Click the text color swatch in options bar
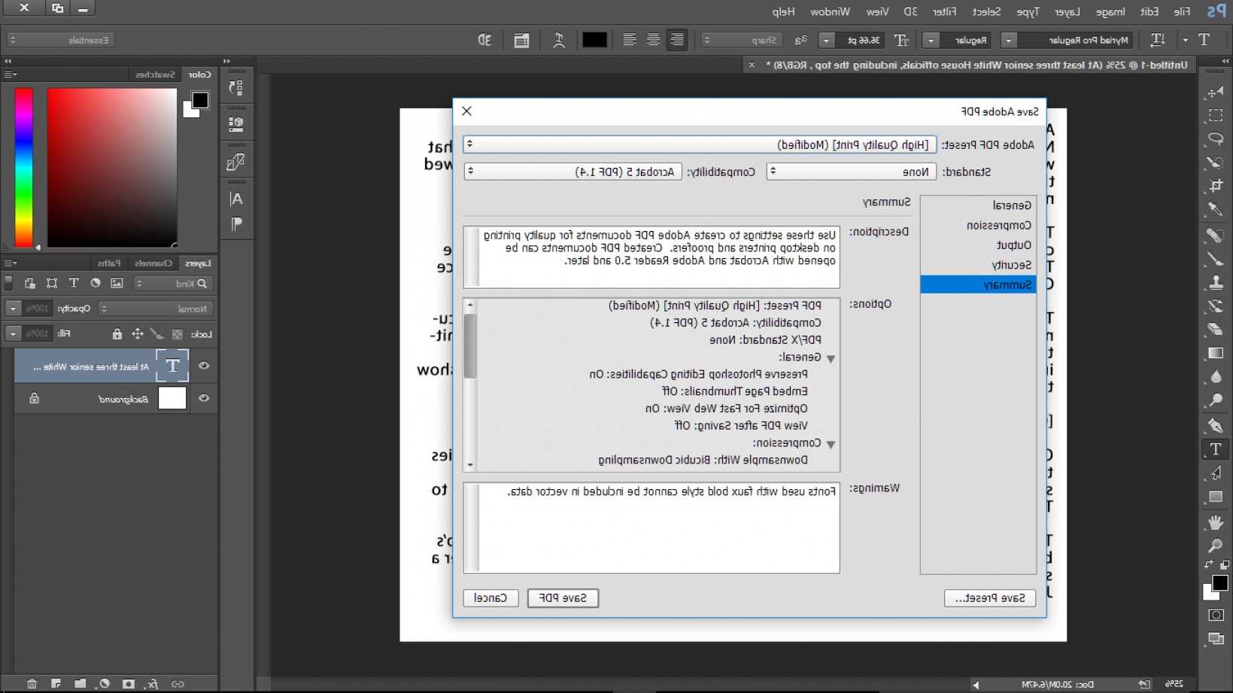The width and height of the screenshot is (1233, 693). point(594,40)
